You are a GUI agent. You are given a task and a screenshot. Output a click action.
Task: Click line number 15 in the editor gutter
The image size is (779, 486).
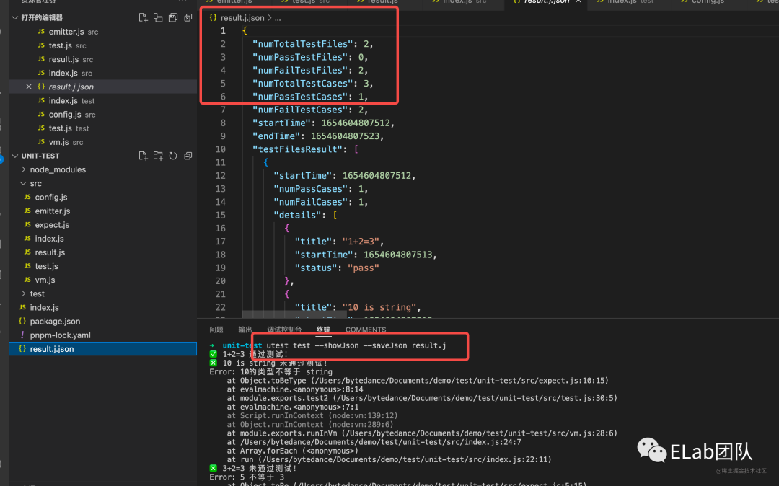point(220,216)
